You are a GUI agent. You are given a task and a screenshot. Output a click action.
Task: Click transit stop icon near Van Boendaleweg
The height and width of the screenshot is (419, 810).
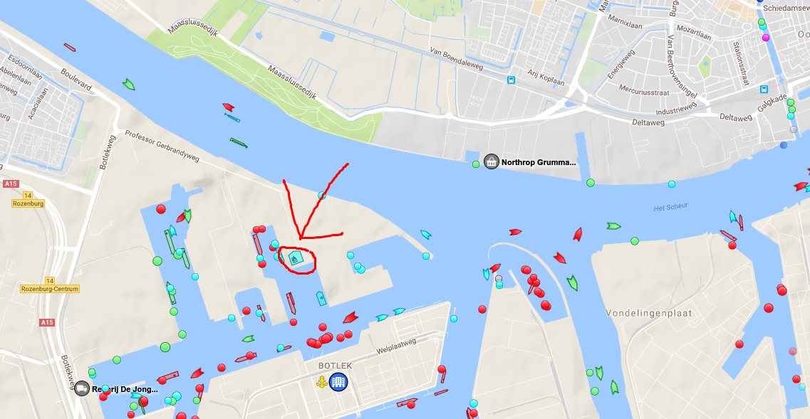pos(511,80)
